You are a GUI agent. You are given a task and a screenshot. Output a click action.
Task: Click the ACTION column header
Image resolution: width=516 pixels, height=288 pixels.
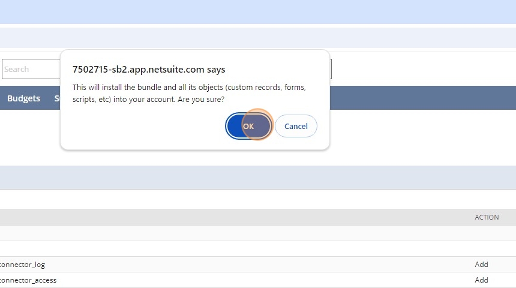[487, 217]
